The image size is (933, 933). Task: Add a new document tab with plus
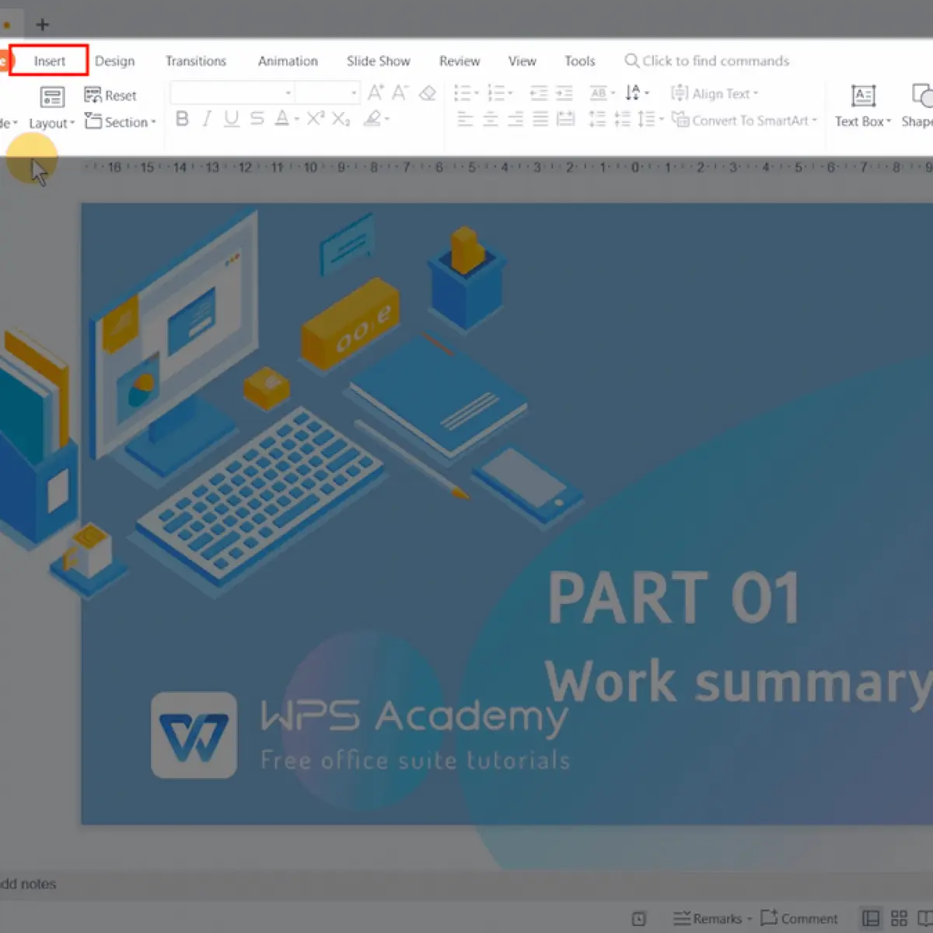click(x=42, y=25)
